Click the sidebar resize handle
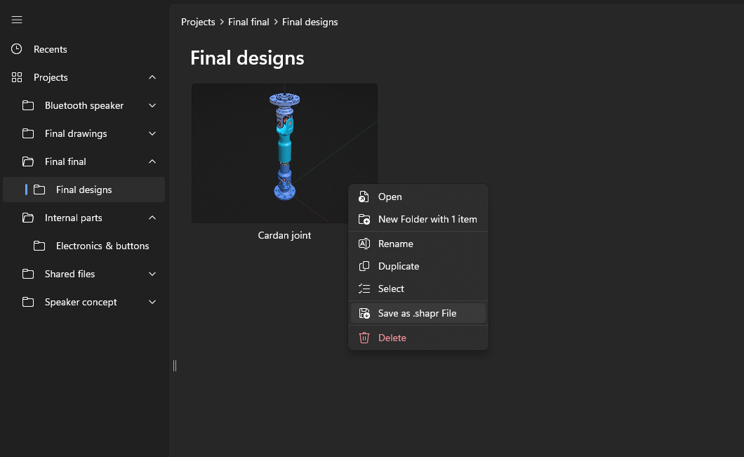Viewport: 744px width, 457px height. click(x=175, y=365)
